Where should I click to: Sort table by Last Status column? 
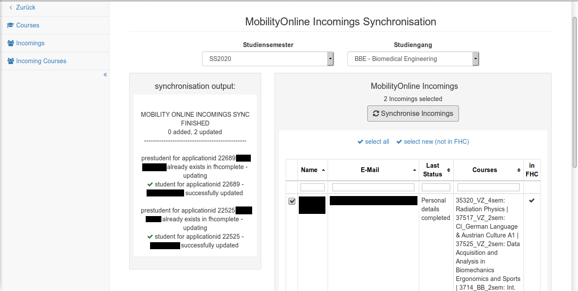click(436, 170)
